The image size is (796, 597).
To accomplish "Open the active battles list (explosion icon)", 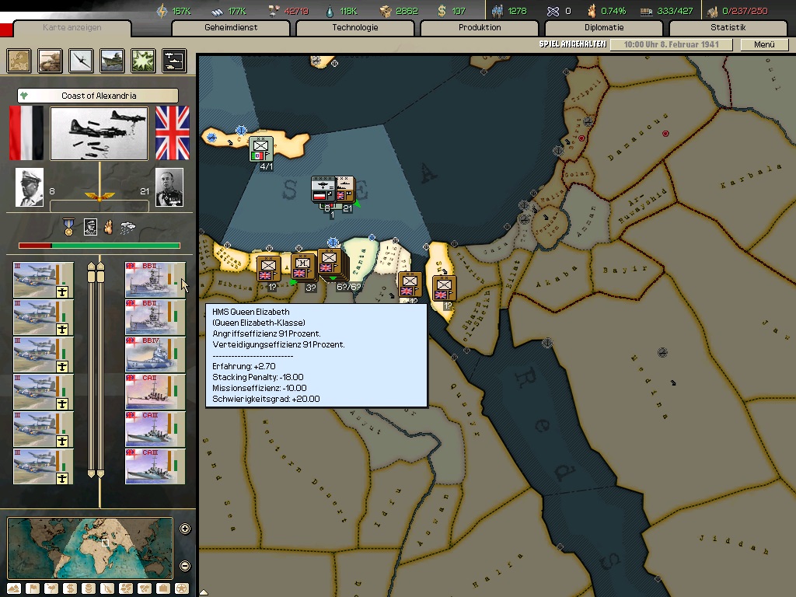I will pos(143,61).
